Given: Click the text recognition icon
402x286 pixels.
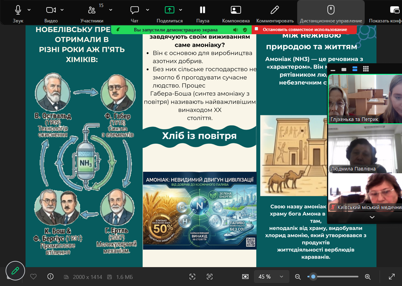Looking at the screenshot, I should (x=210, y=277).
